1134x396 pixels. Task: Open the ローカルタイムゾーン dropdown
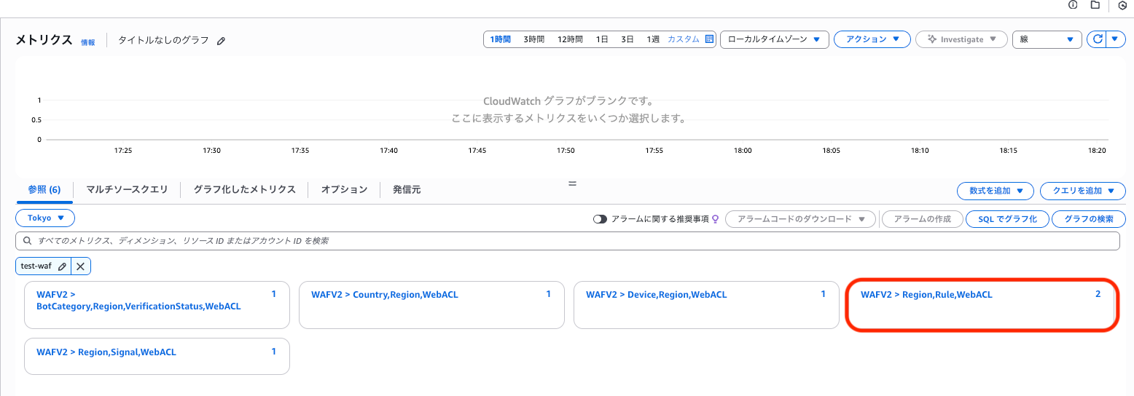coord(774,39)
